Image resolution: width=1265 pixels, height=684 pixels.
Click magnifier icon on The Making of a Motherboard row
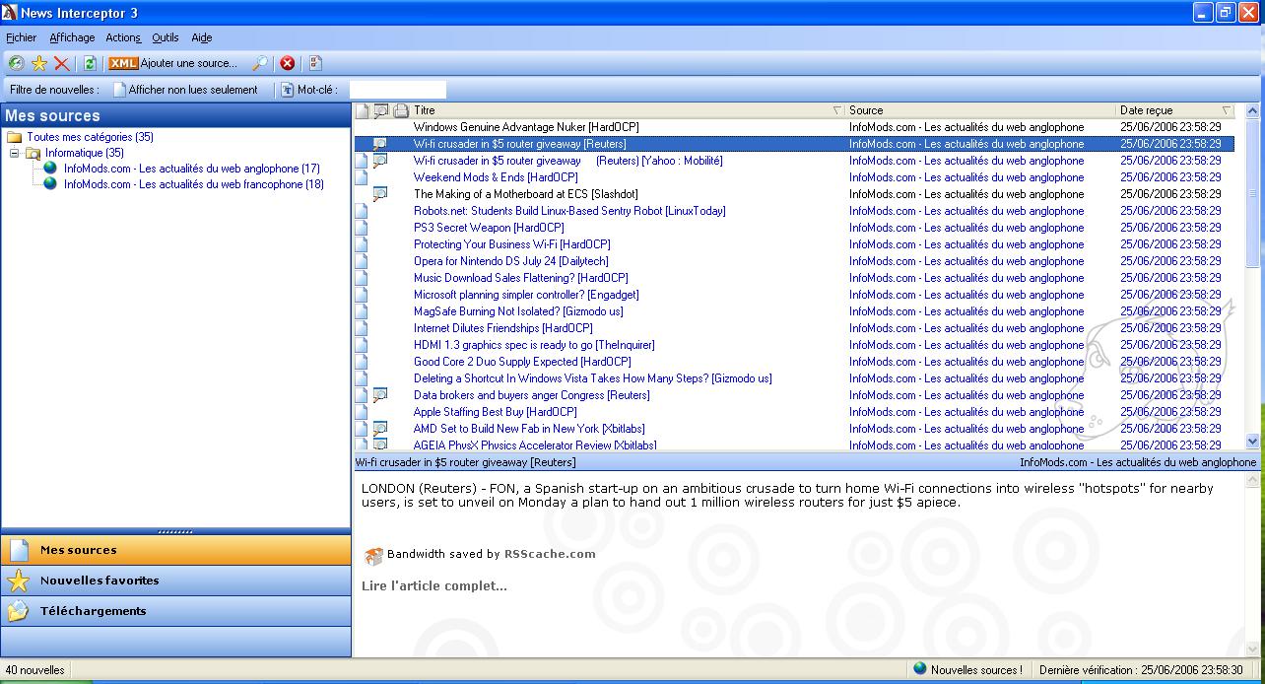point(380,194)
